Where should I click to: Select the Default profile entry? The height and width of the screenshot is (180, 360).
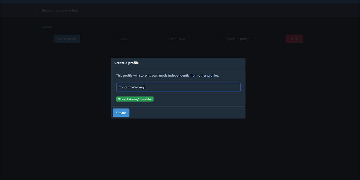[46, 27]
